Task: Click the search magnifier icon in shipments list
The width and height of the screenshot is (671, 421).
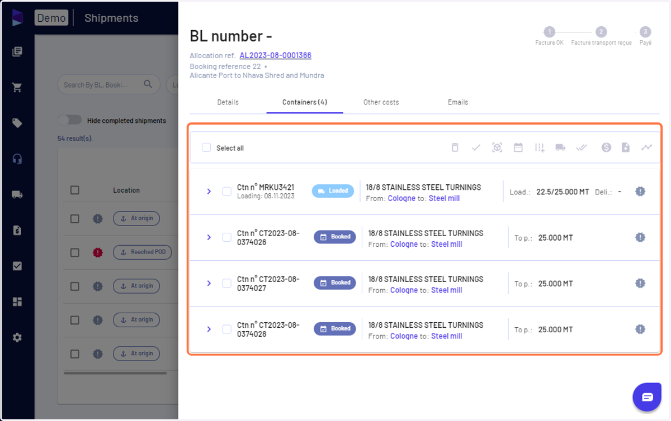Action: click(x=148, y=84)
